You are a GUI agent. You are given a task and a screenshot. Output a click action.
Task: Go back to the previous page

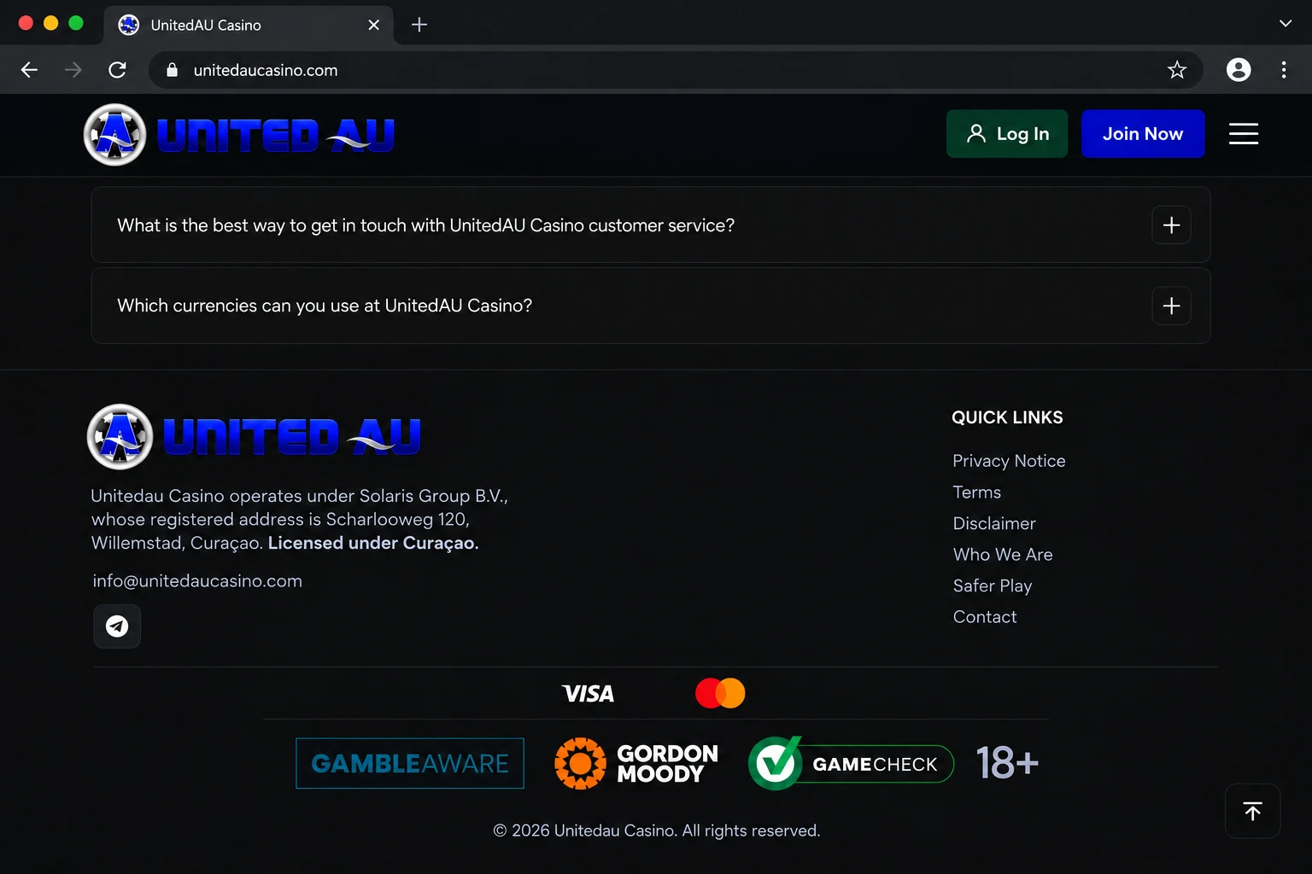point(29,70)
